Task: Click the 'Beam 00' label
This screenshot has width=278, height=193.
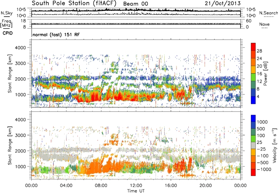Action: point(136,4)
